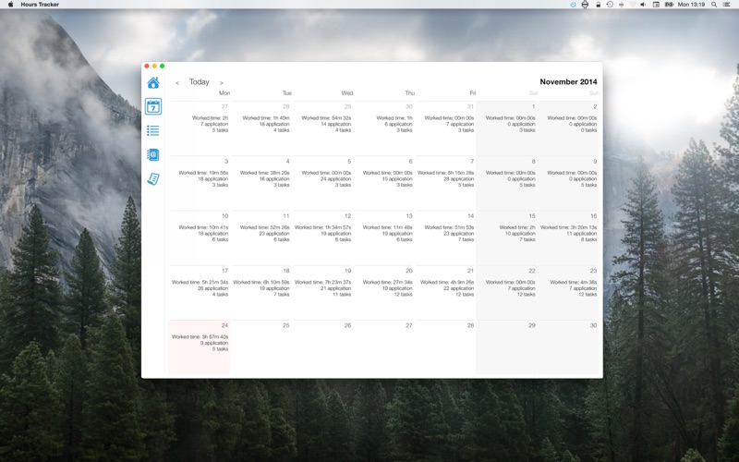Select November 18 with 6h 10m worked

pos(261,293)
